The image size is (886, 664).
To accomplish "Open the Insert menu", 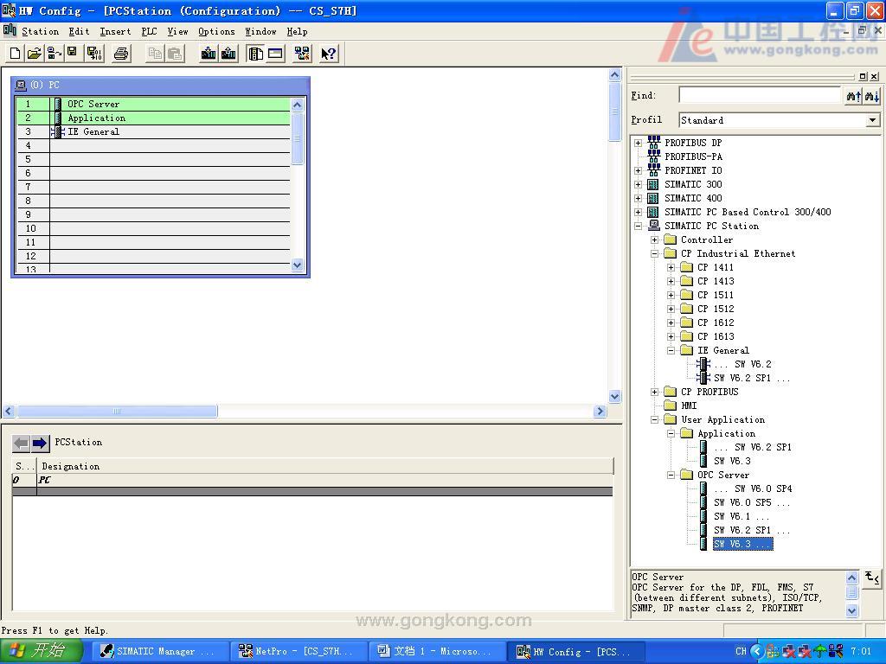I will tap(115, 32).
